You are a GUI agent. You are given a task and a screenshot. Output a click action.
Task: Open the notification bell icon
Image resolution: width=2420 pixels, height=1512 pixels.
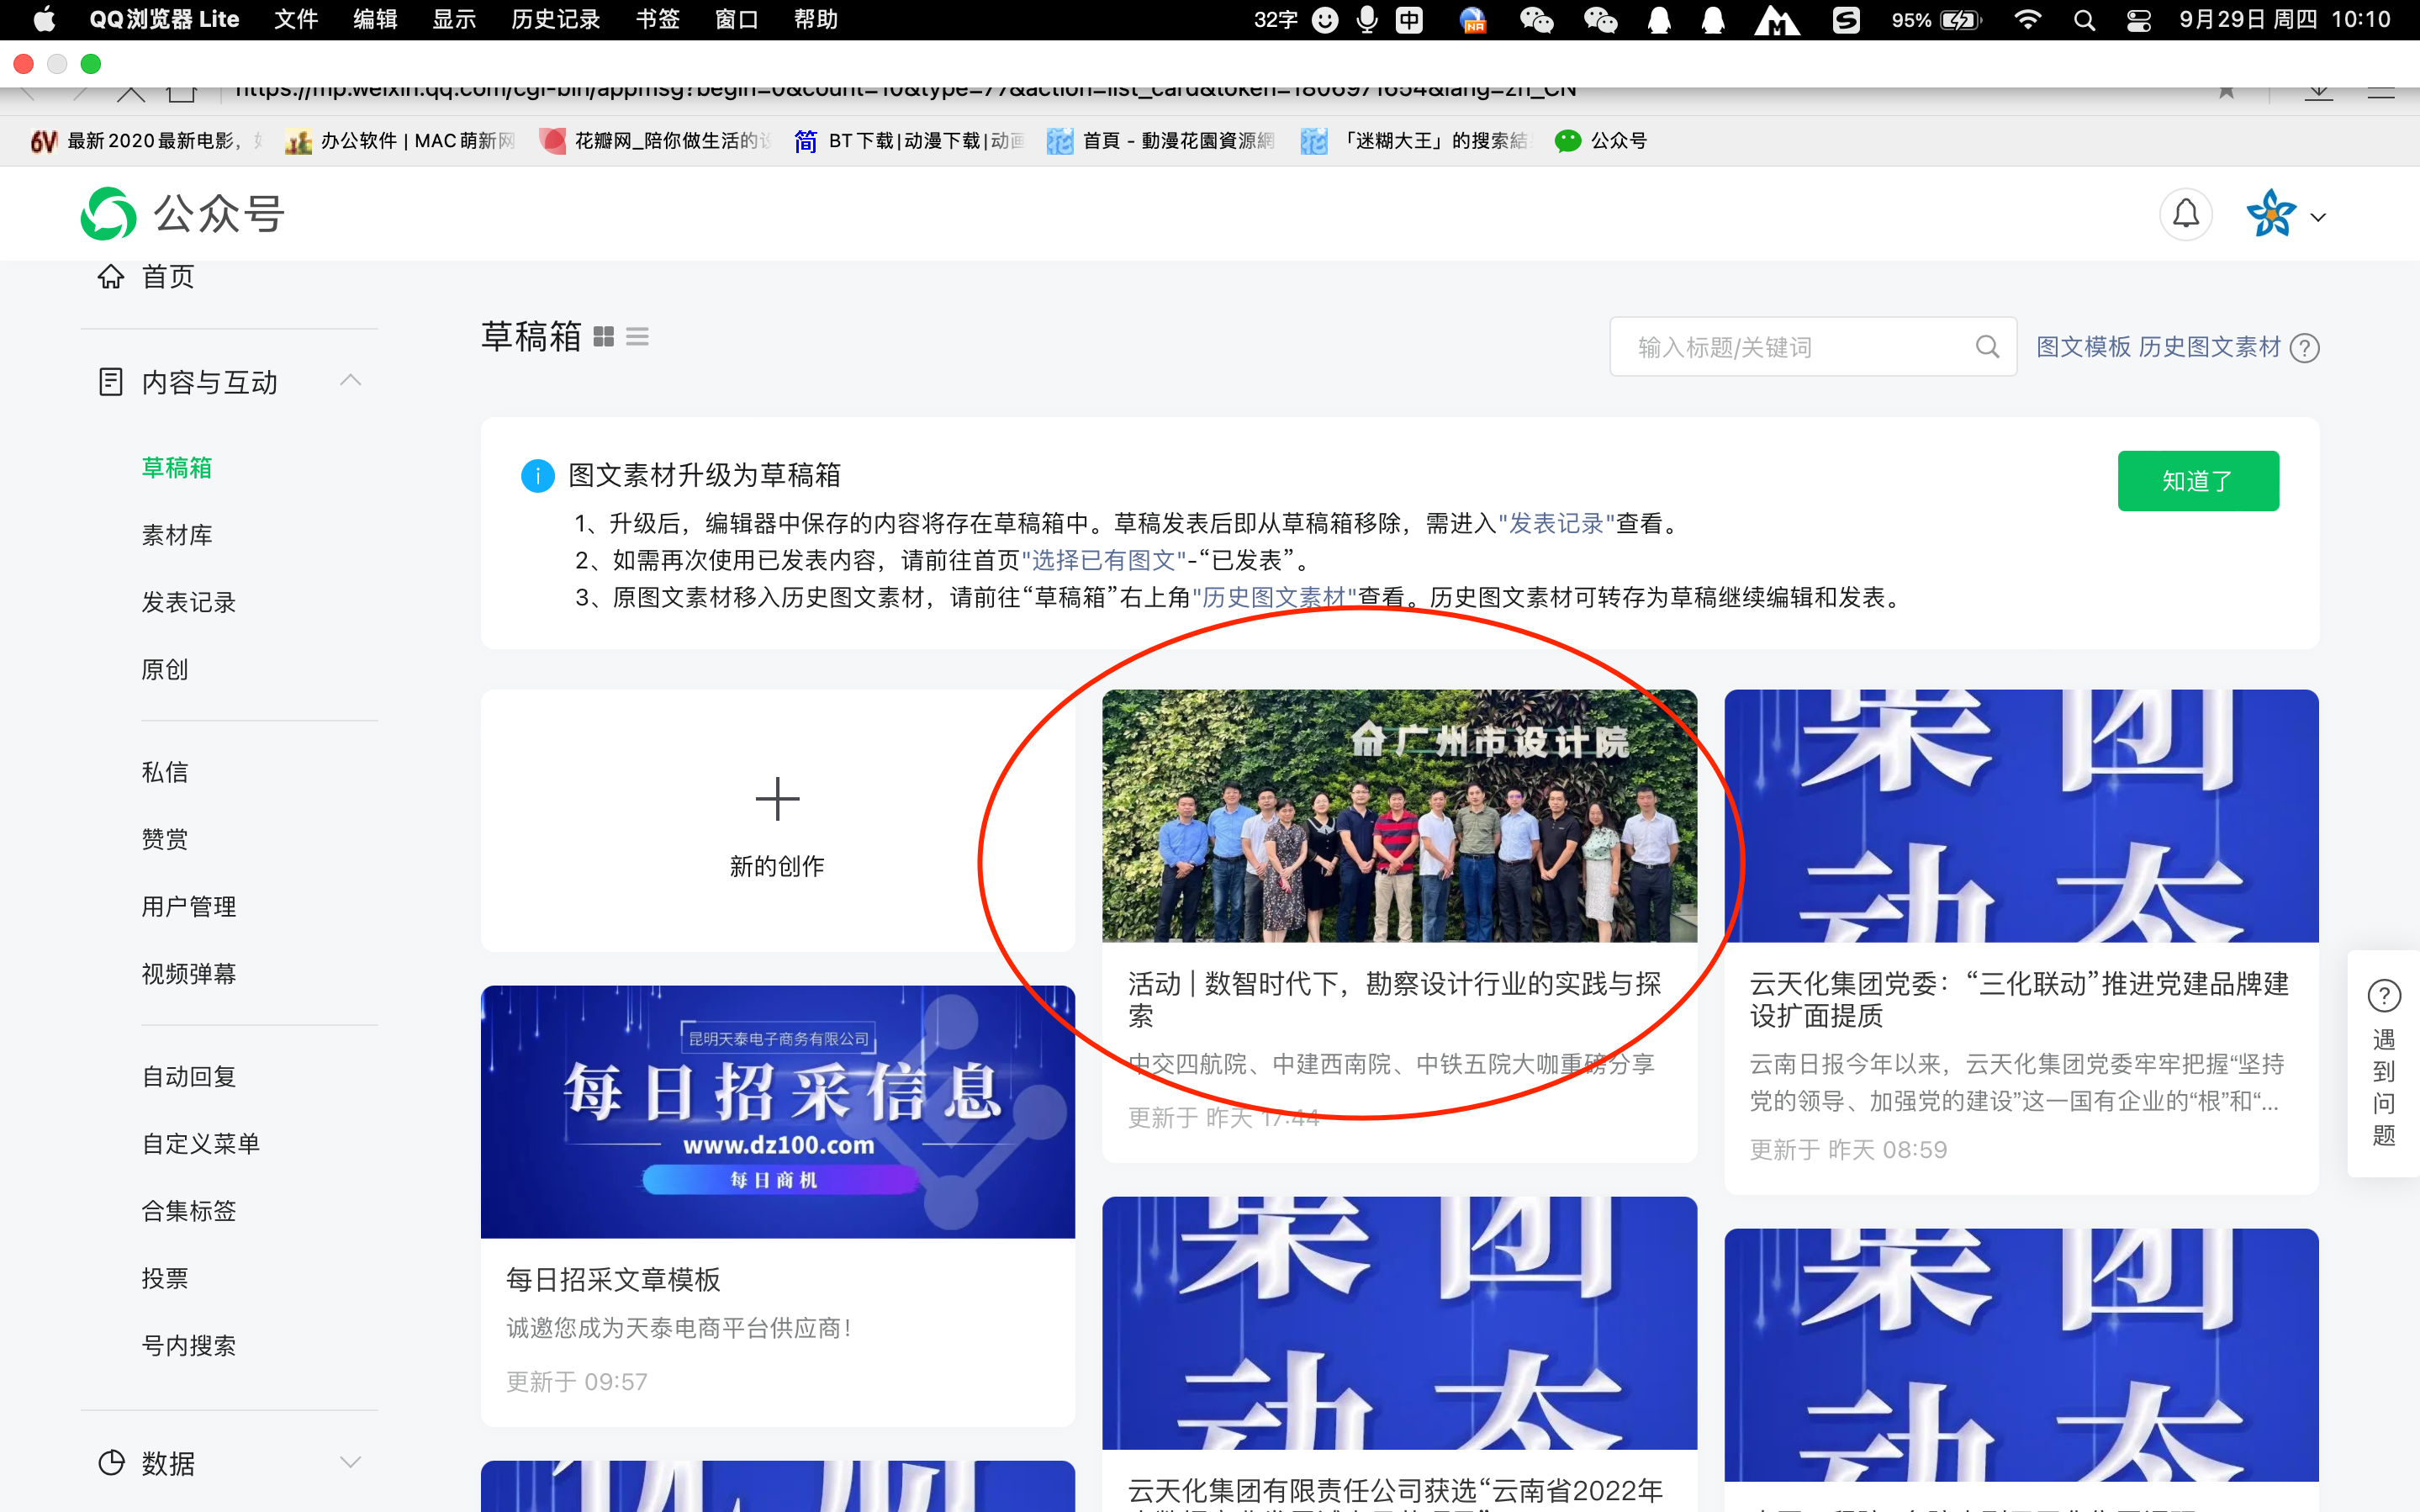tap(2186, 214)
